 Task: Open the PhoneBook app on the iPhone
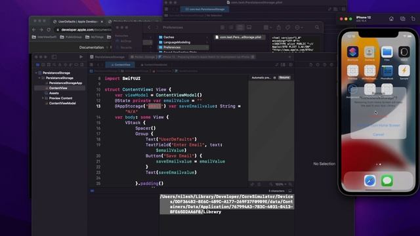tap(387, 71)
